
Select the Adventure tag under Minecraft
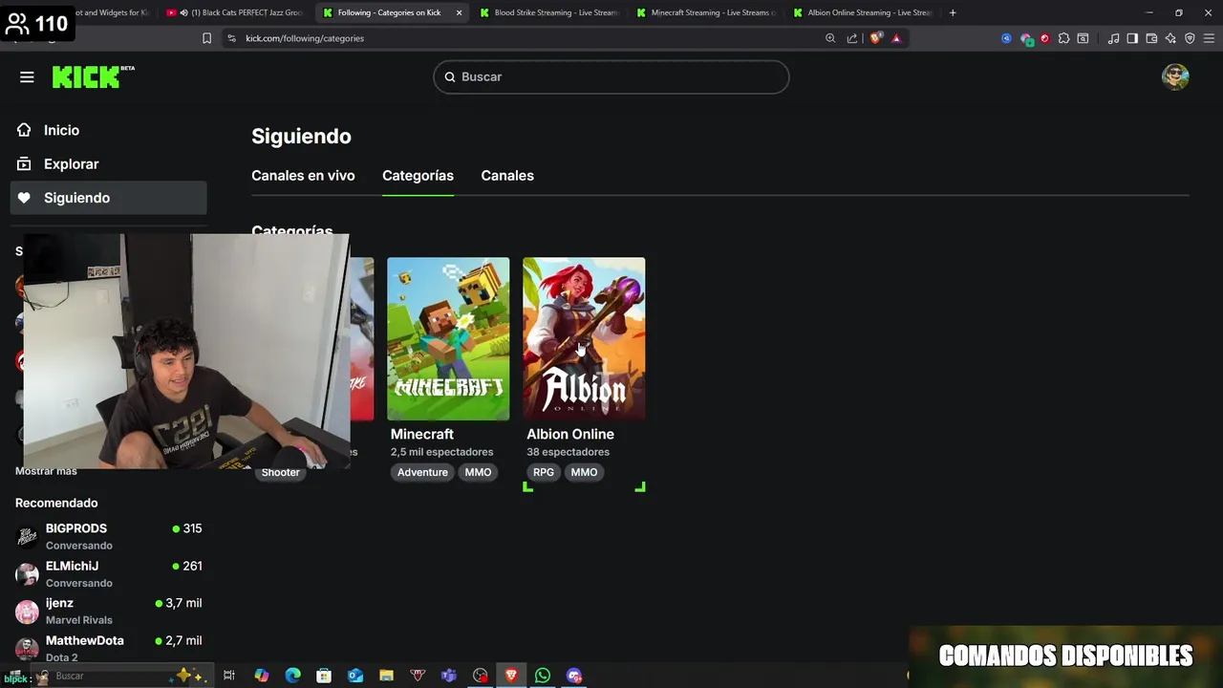(422, 472)
